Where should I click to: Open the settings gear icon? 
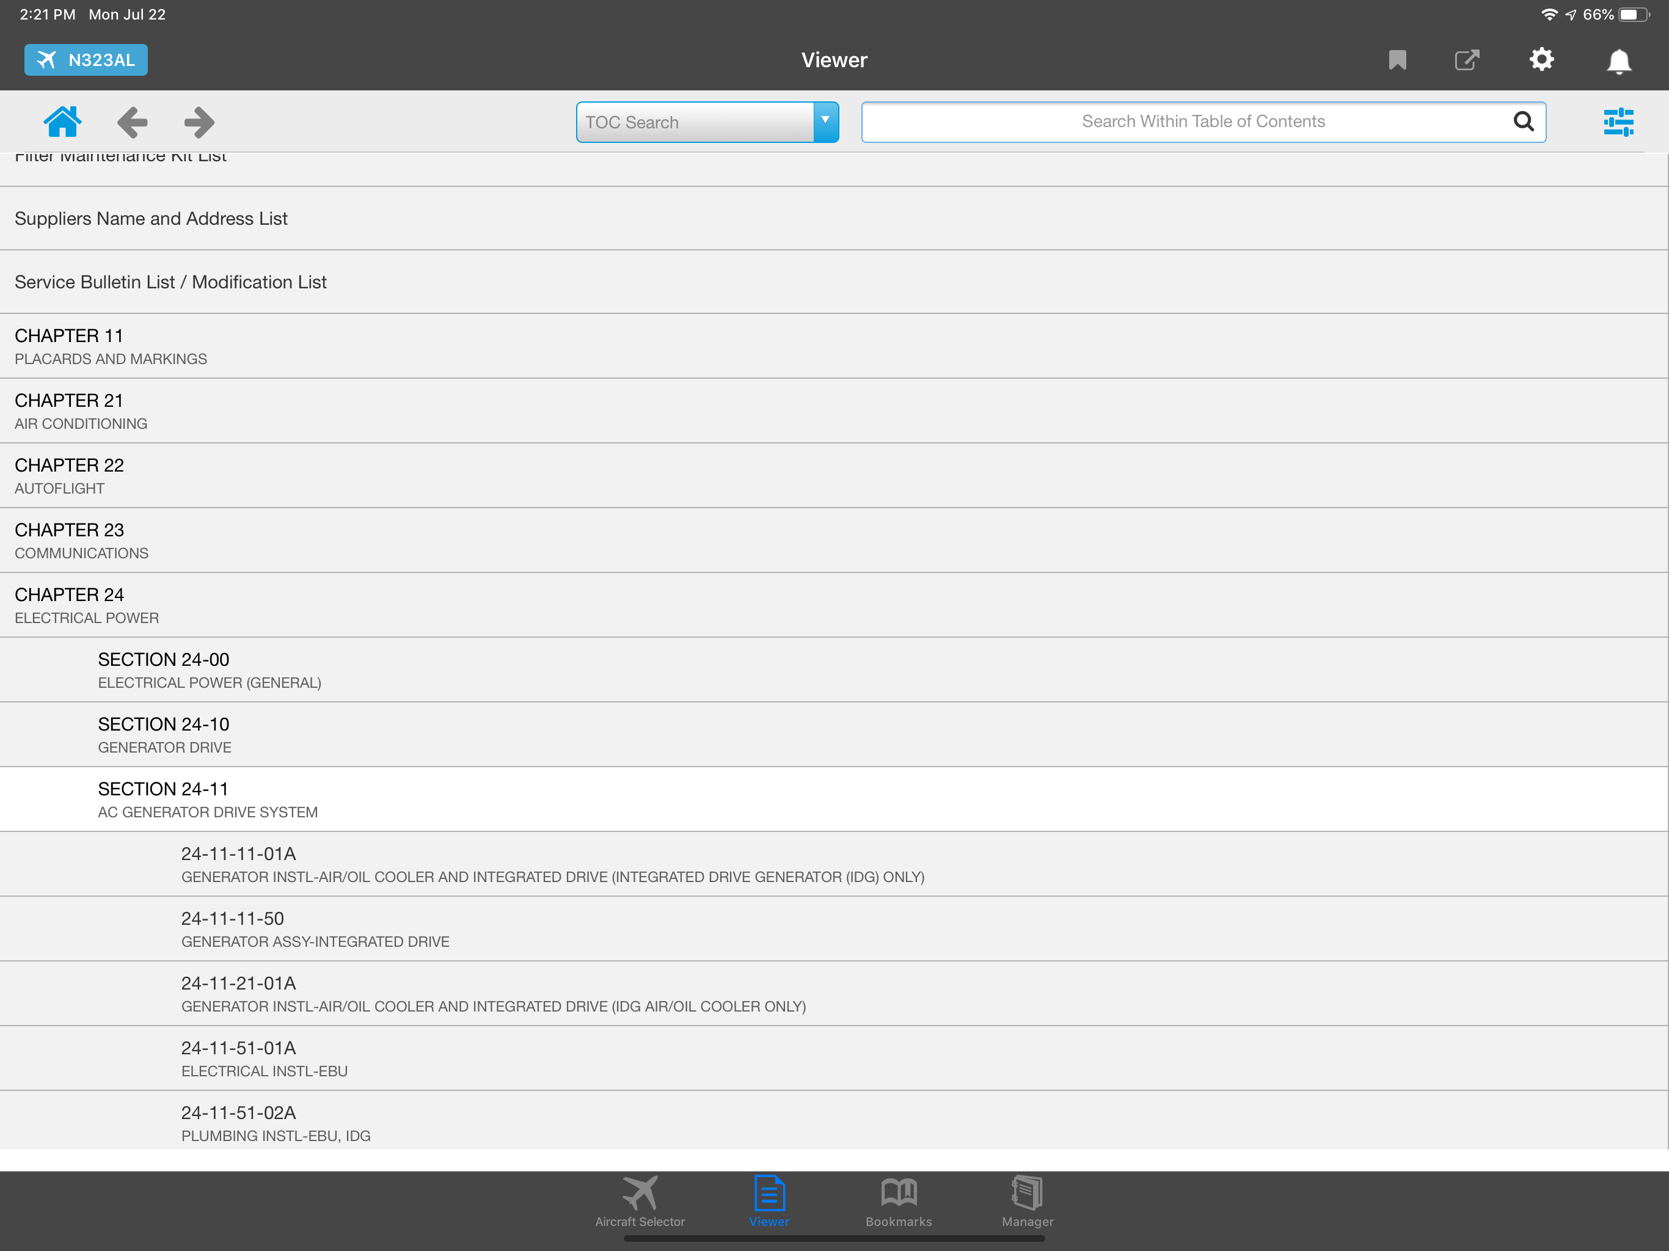[x=1541, y=60]
